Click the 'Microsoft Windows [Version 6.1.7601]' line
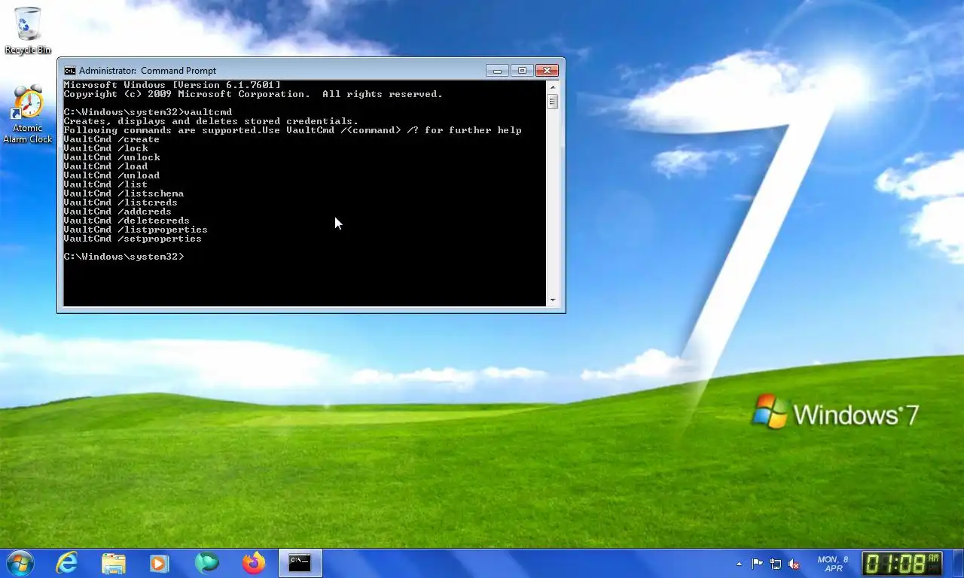 (172, 85)
